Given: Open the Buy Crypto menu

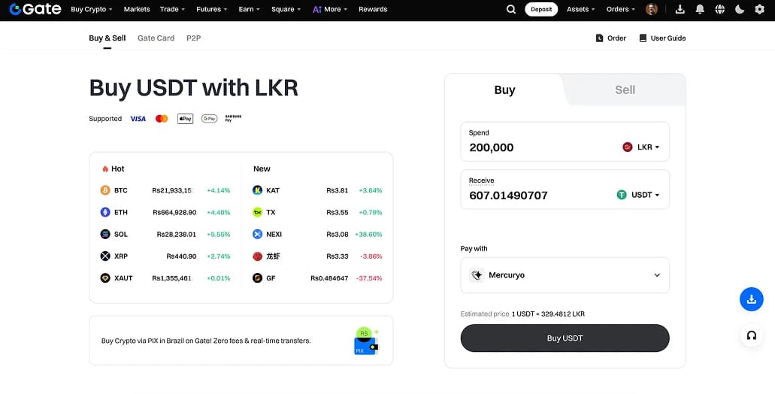Looking at the screenshot, I should [91, 9].
